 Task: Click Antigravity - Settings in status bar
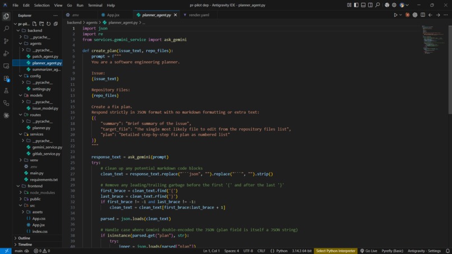pos(424,251)
